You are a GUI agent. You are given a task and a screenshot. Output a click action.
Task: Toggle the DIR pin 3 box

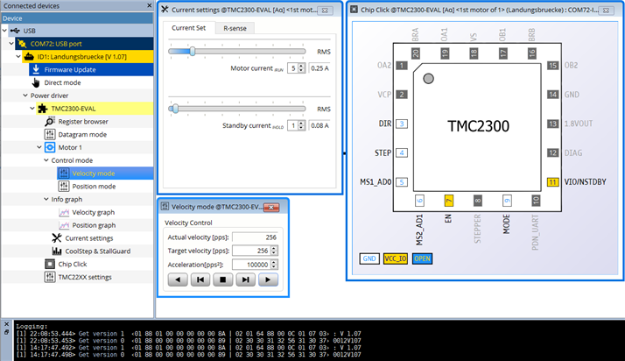click(402, 124)
